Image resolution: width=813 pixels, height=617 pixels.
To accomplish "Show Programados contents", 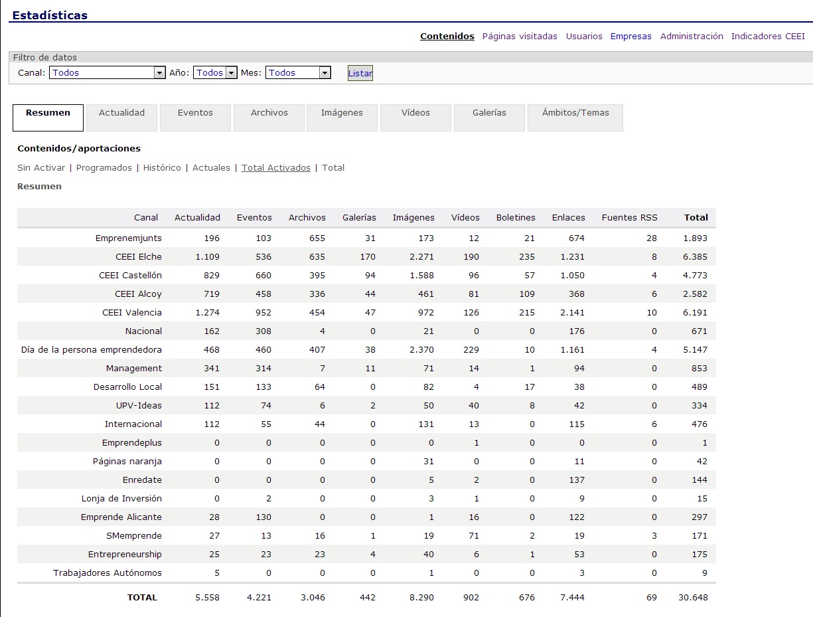I will point(104,168).
